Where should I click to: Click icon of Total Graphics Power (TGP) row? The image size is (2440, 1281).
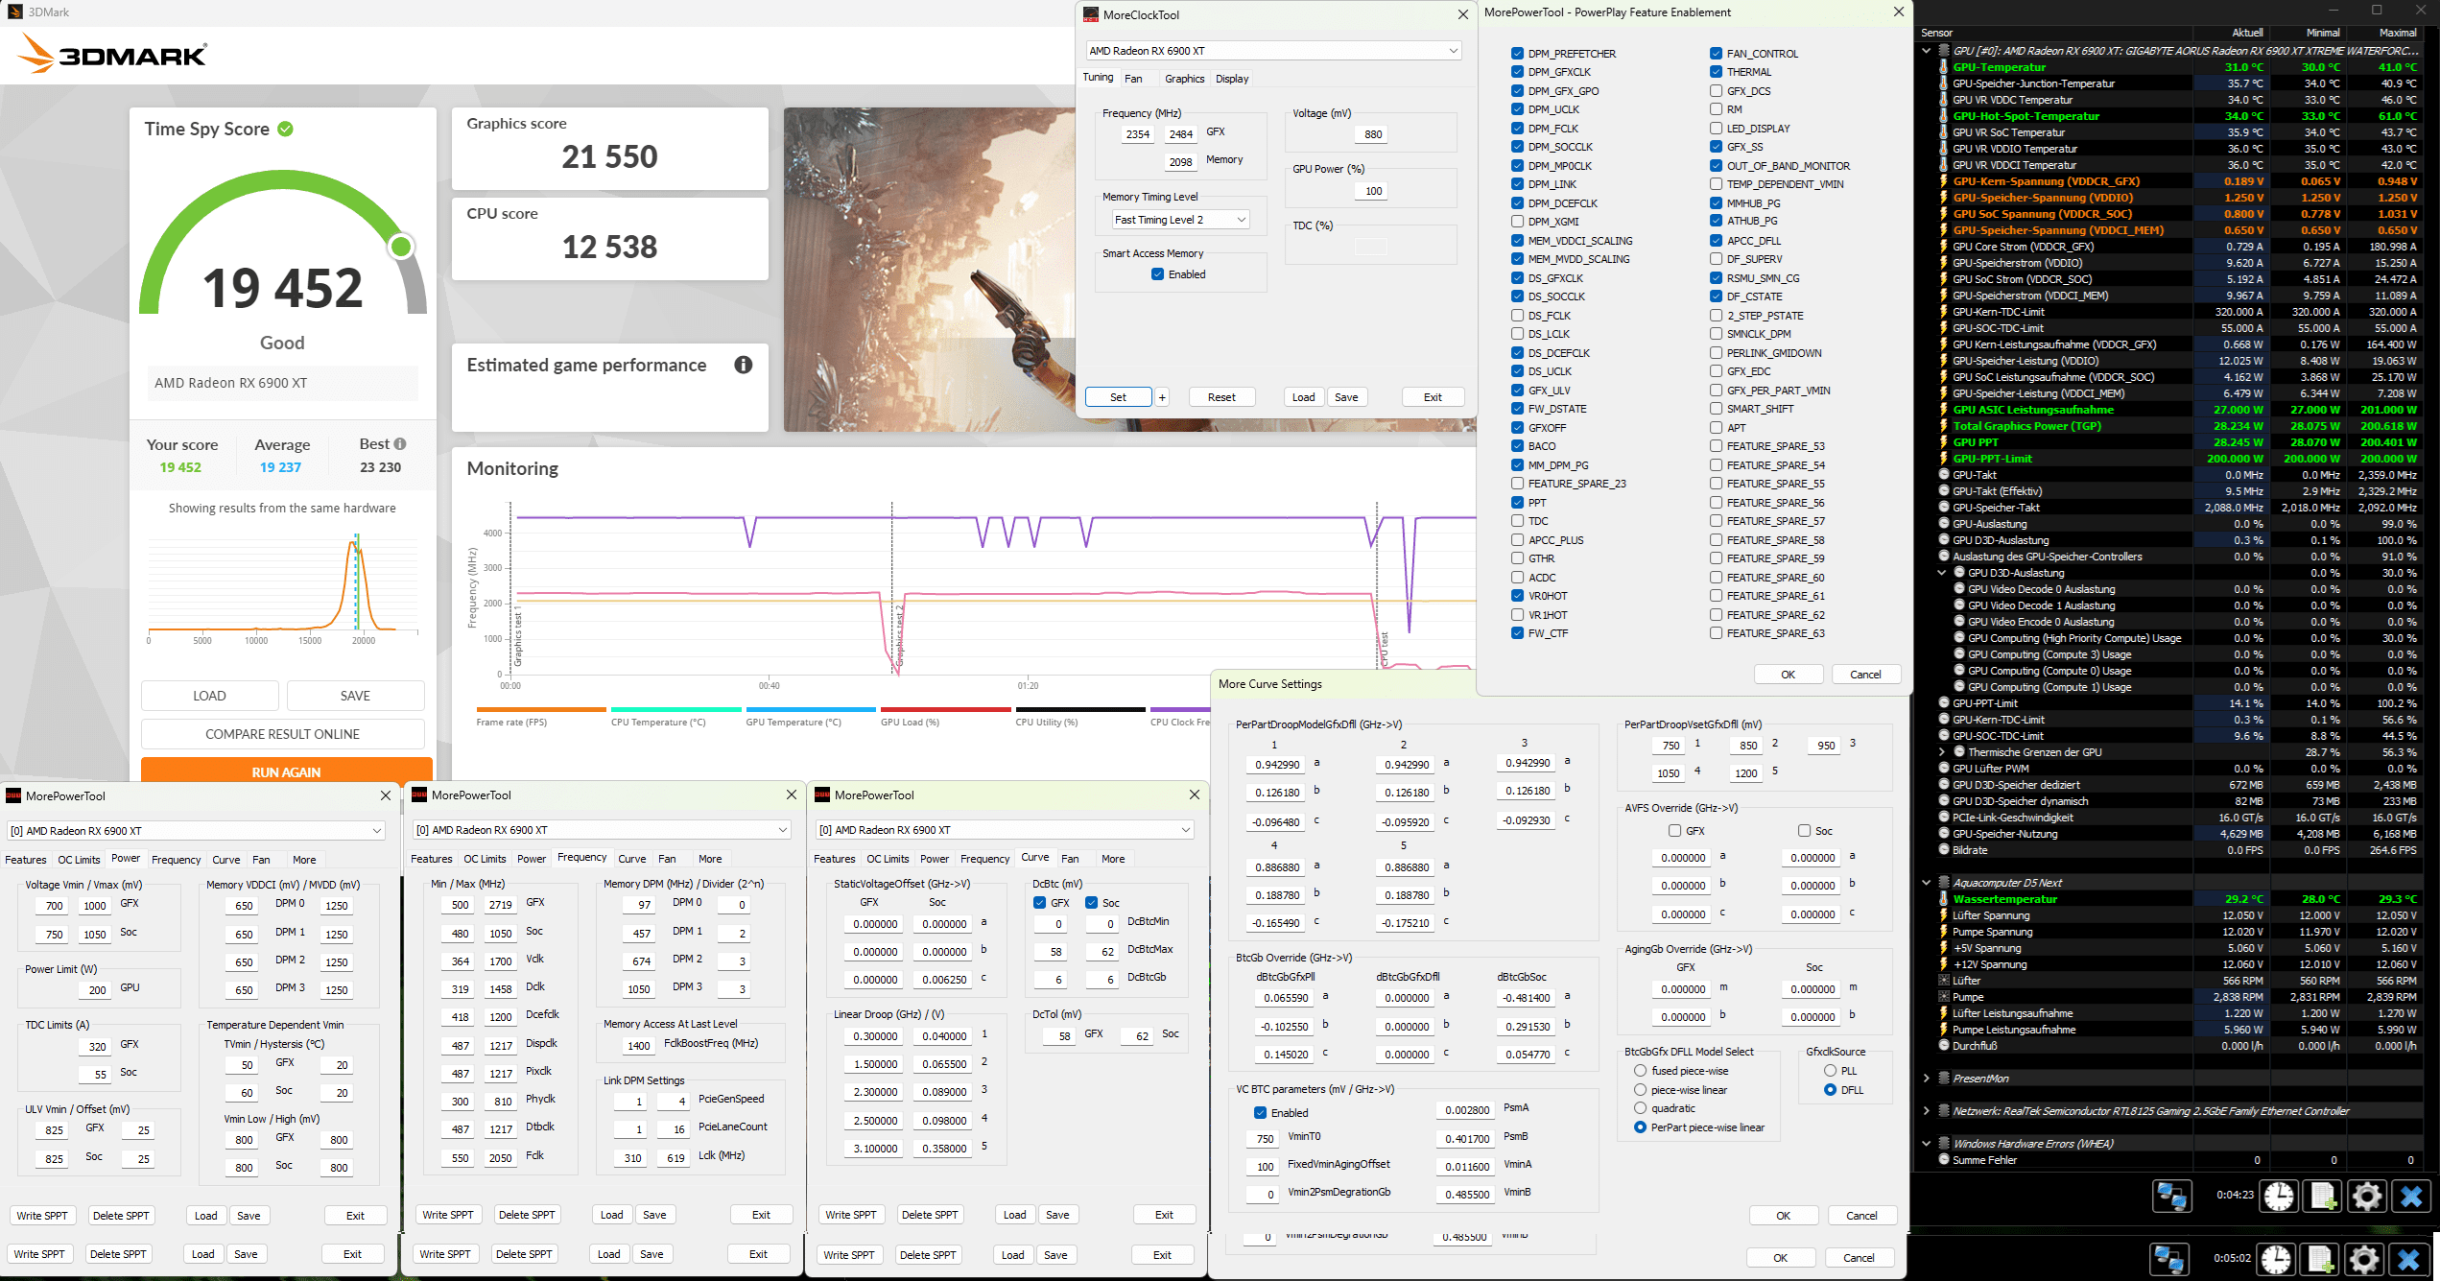point(1944,426)
